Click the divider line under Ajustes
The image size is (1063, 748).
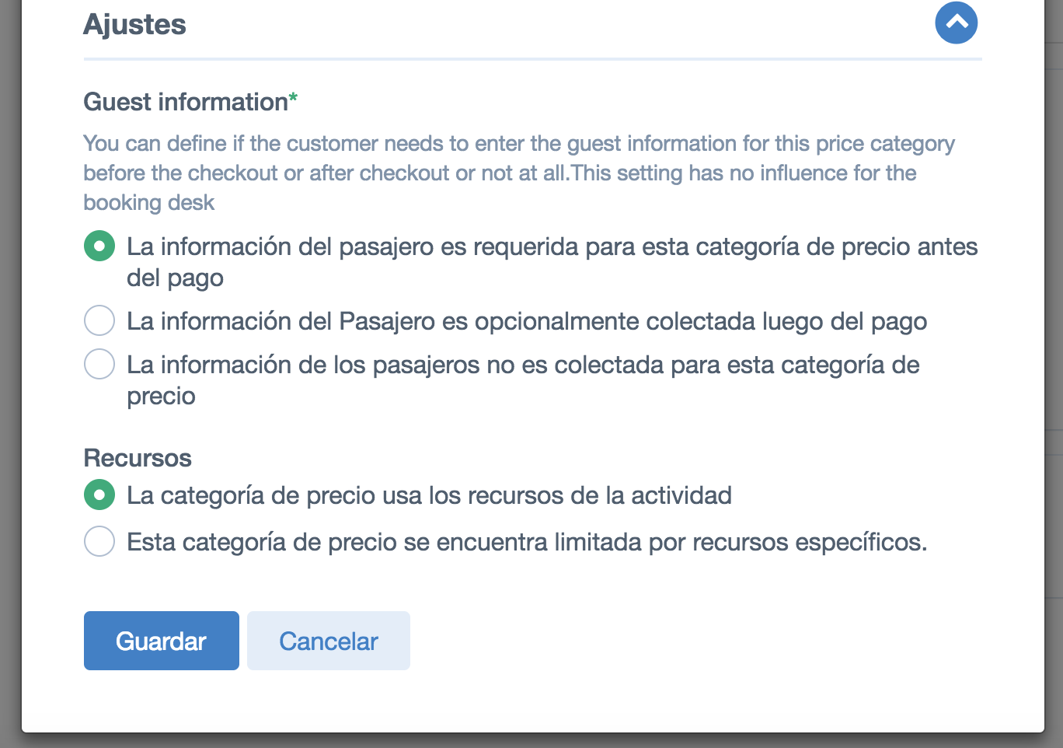click(532, 59)
